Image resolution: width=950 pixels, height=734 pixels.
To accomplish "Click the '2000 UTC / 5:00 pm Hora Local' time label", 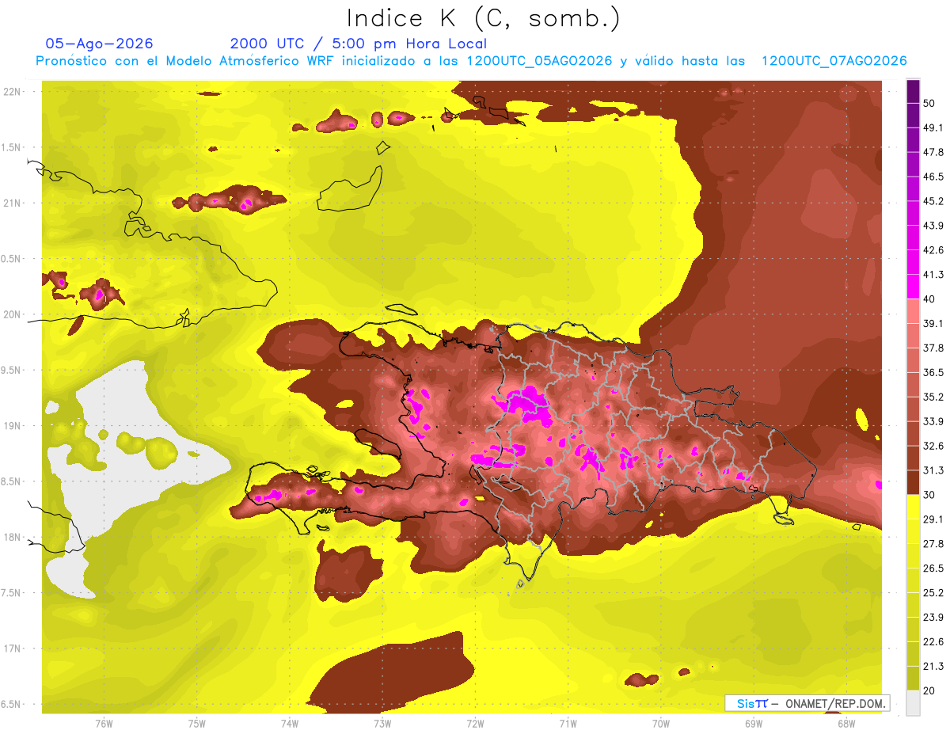I will pos(359,44).
